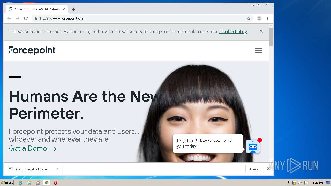Open the Action Center flag icon
This screenshot has width=331, height=186.
pyautogui.click(x=306, y=183)
